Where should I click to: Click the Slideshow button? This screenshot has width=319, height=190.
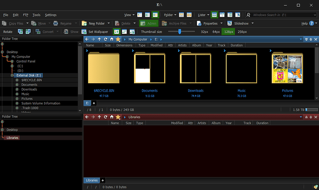[x=238, y=24]
